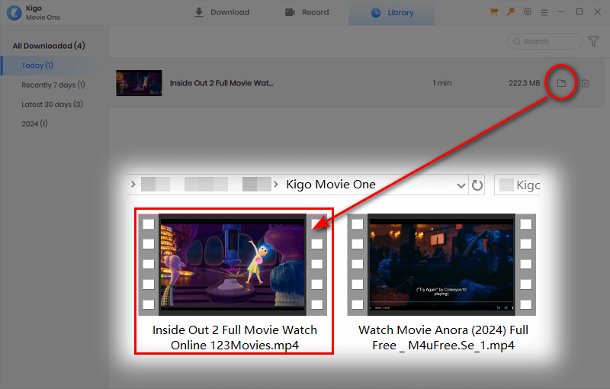Click the Inside Out 2 Full Movie title
The height and width of the screenshot is (389, 610).
click(221, 83)
